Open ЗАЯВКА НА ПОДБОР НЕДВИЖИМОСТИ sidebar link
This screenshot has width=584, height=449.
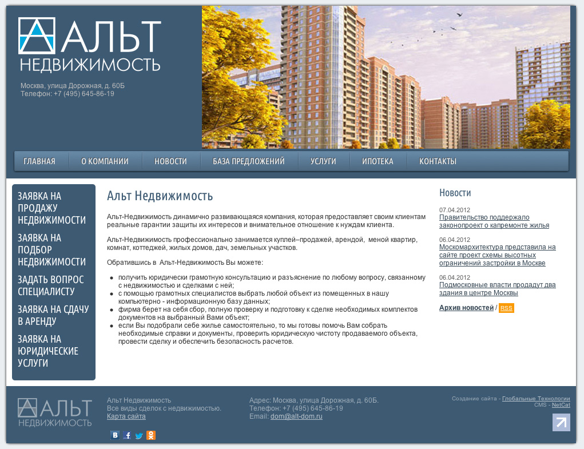point(52,250)
